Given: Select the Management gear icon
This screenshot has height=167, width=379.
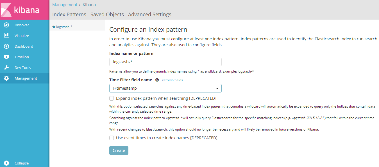Looking at the screenshot, I should (6, 78).
